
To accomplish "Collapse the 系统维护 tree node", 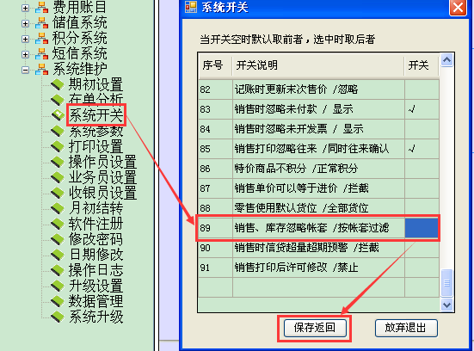I will point(26,71).
